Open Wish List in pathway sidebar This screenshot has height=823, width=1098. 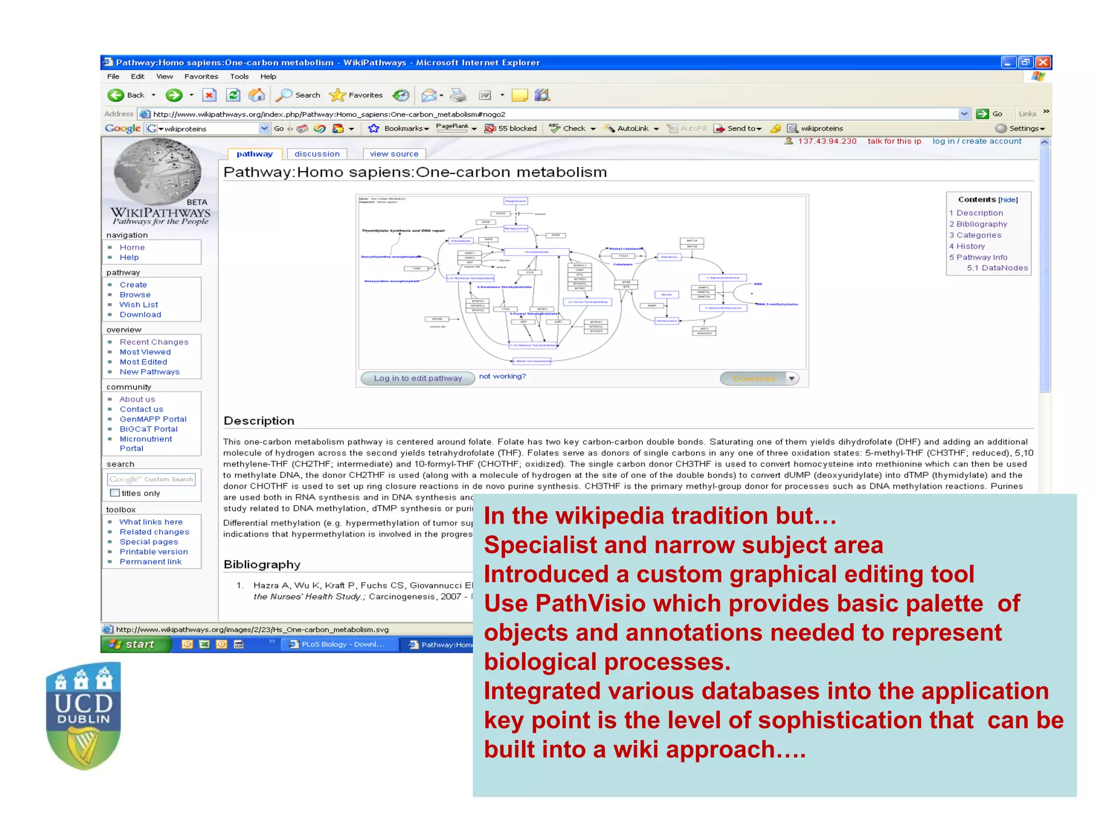138,304
